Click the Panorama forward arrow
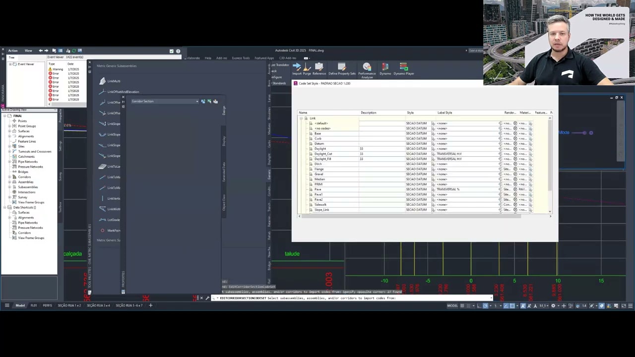635x357 pixels. point(46,51)
